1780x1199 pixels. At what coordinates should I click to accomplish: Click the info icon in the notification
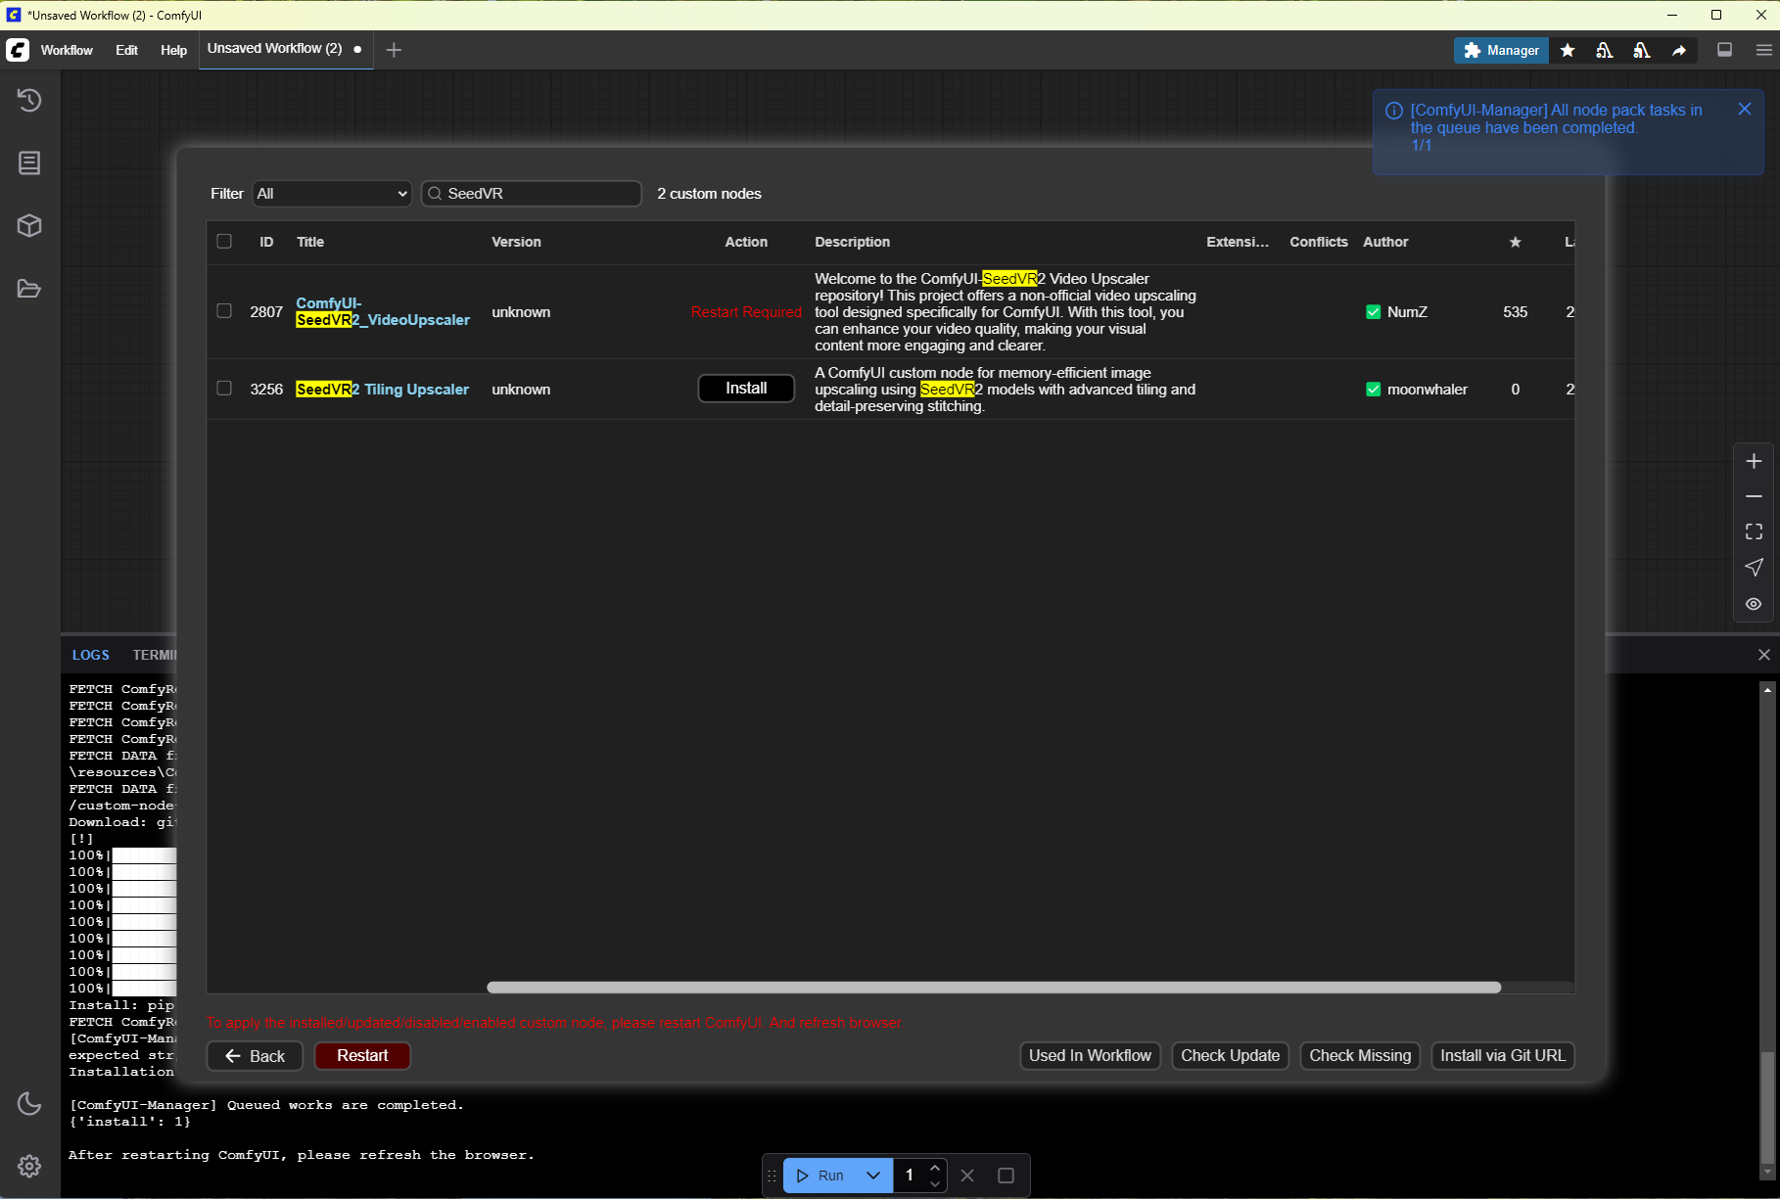pos(1394,111)
